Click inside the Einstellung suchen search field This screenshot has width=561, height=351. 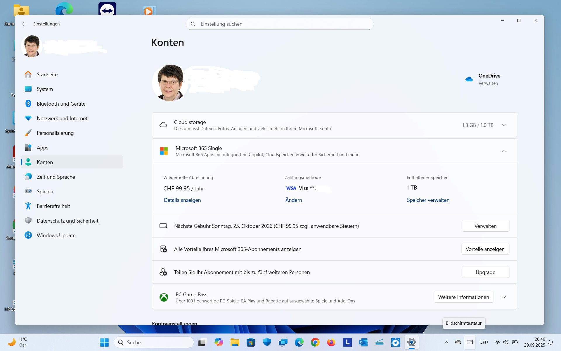[280, 24]
